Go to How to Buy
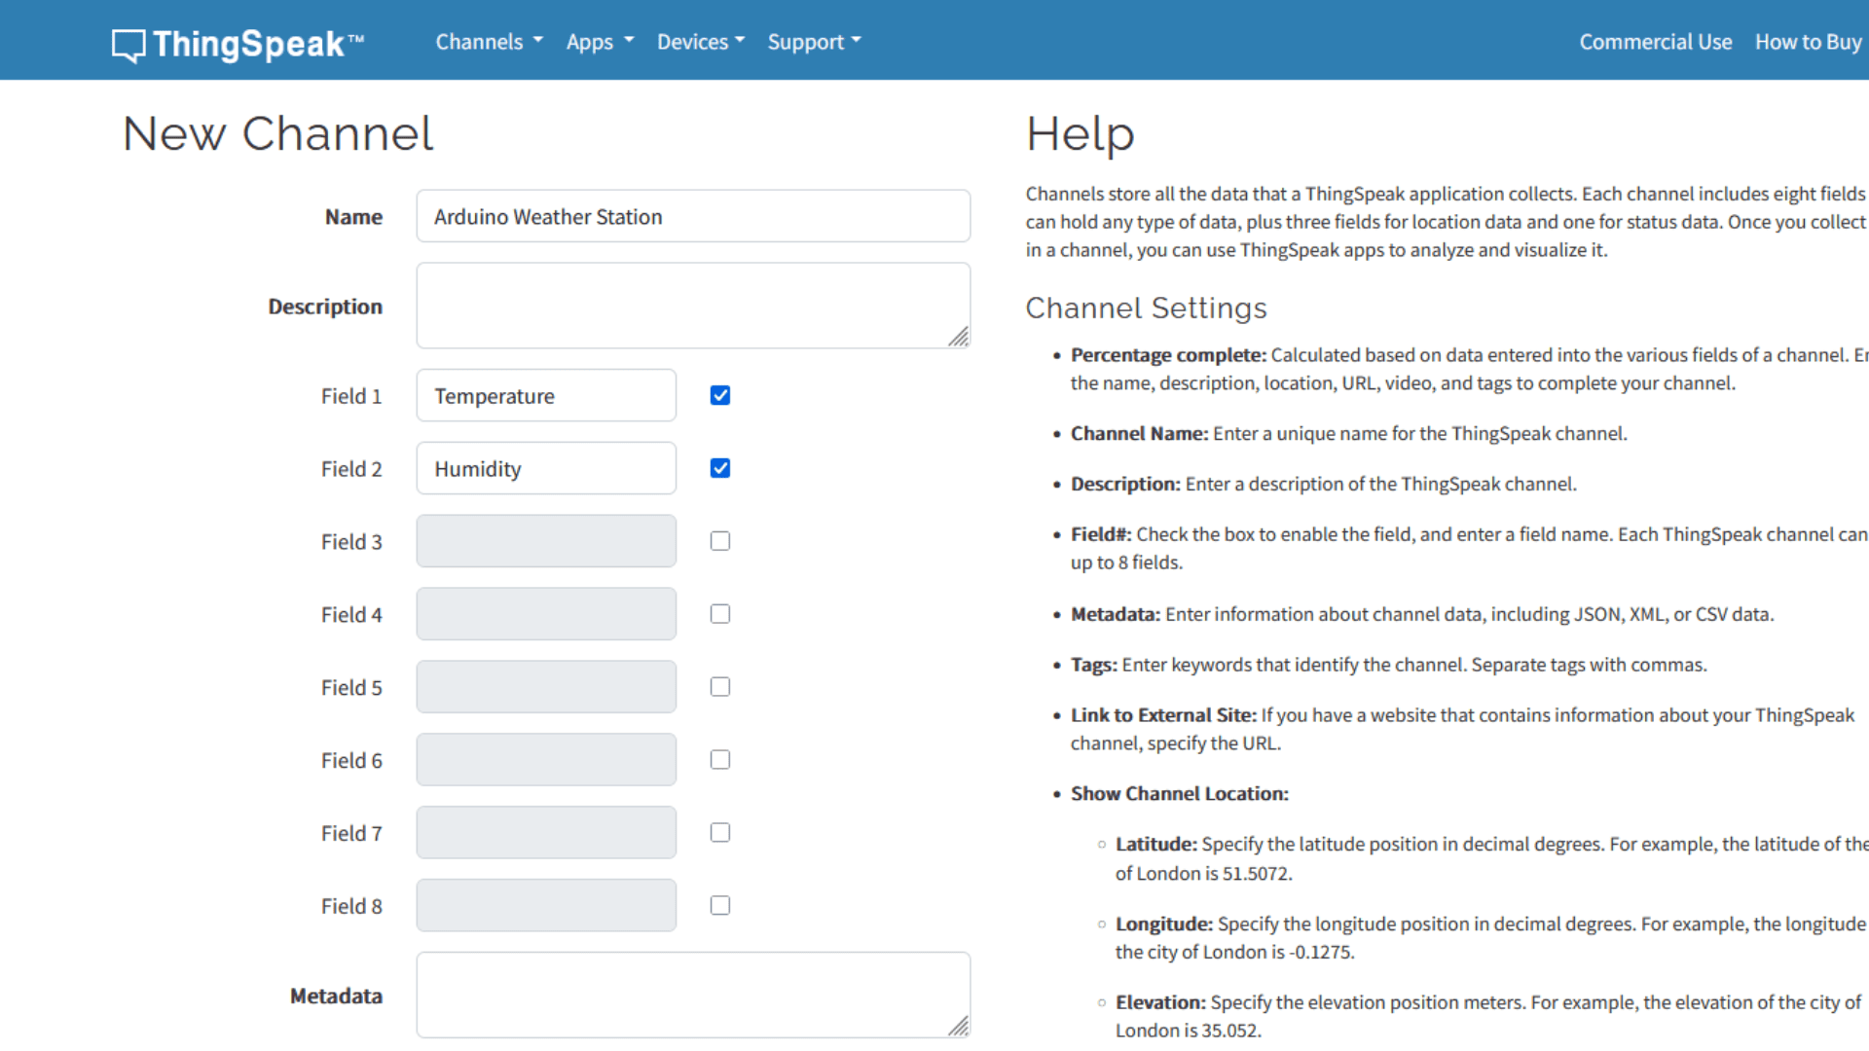The width and height of the screenshot is (1869, 1051). 1809,42
